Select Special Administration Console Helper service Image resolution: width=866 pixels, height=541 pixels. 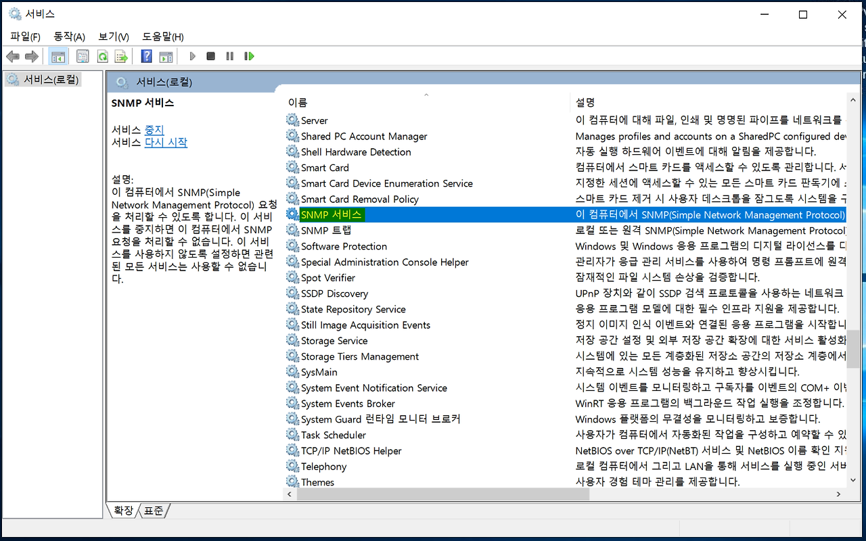[385, 262]
